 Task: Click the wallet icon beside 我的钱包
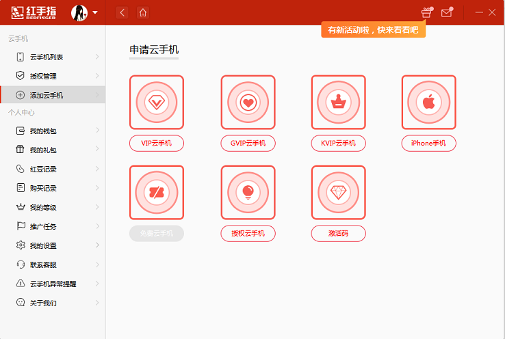click(21, 131)
